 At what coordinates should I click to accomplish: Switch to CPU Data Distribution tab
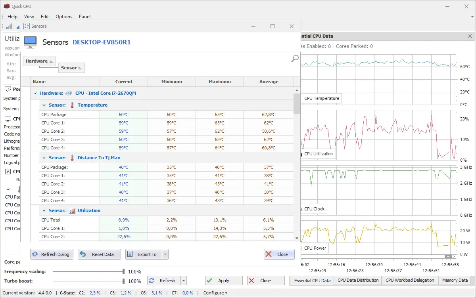pos(358,280)
